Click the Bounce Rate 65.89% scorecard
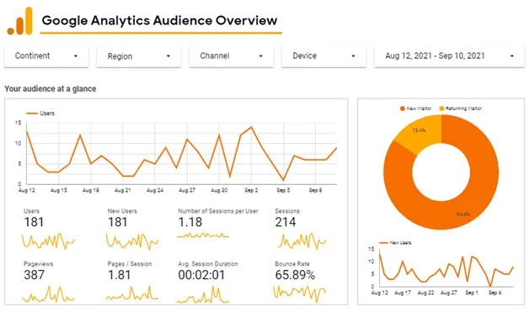 click(299, 282)
